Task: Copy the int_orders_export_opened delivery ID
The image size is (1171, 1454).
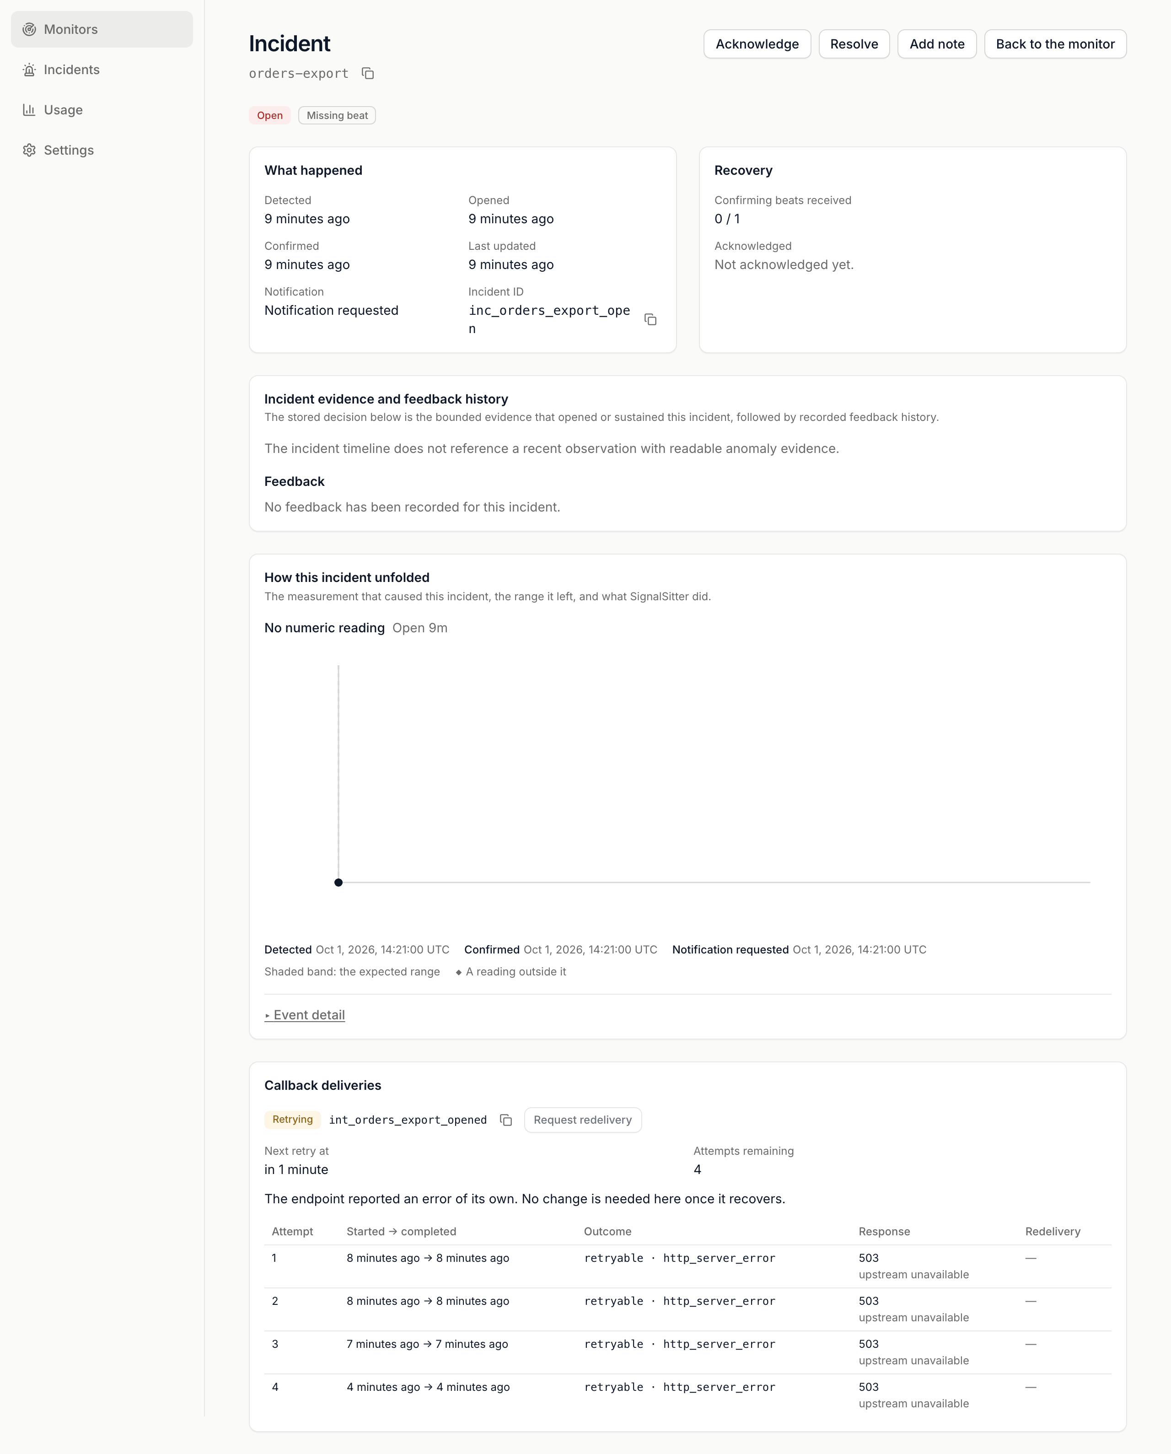Action: tap(506, 1120)
